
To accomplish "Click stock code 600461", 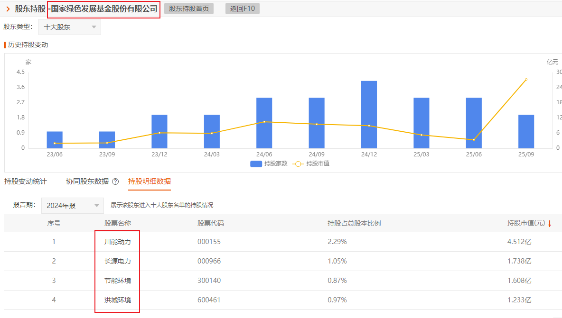I will pos(209,300).
